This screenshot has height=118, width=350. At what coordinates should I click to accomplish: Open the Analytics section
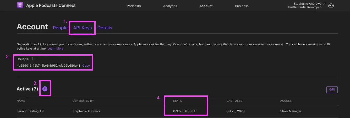pyautogui.click(x=170, y=6)
